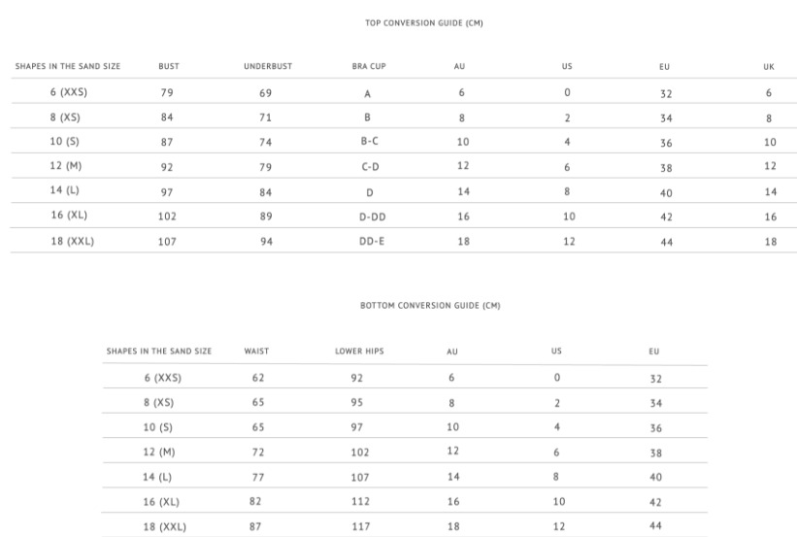Screen dimensions: 797x537
Task: Click the BRA CUP column header
Action: [368, 67]
